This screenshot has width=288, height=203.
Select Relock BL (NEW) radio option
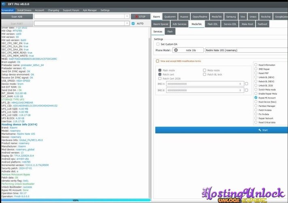point(256,81)
